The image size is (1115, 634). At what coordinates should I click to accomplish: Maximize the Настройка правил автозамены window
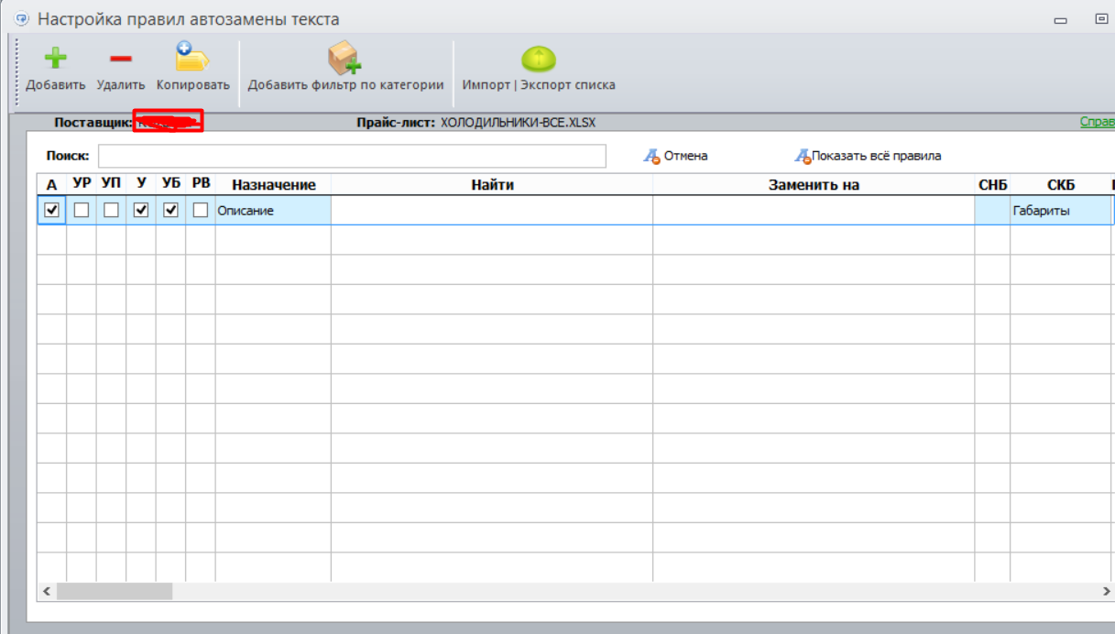click(1101, 18)
